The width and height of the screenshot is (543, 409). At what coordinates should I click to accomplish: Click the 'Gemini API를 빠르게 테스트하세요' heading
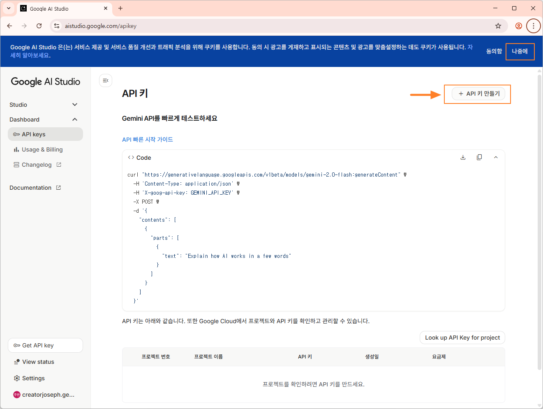pyautogui.click(x=170, y=118)
